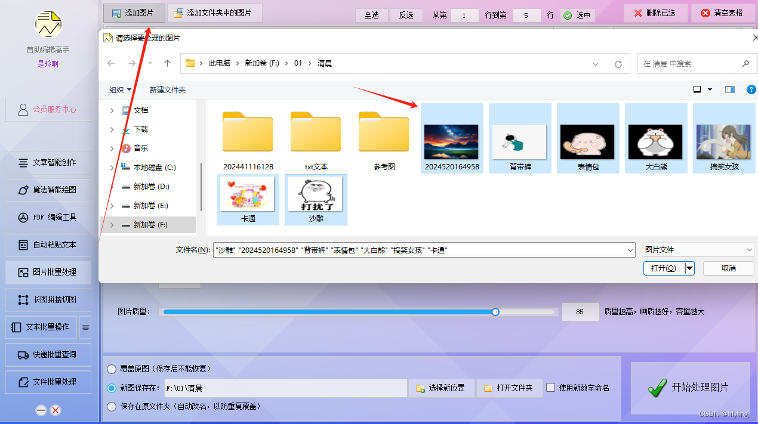Open 快递批量查询 in sidebar
The image size is (758, 424).
click(48, 354)
